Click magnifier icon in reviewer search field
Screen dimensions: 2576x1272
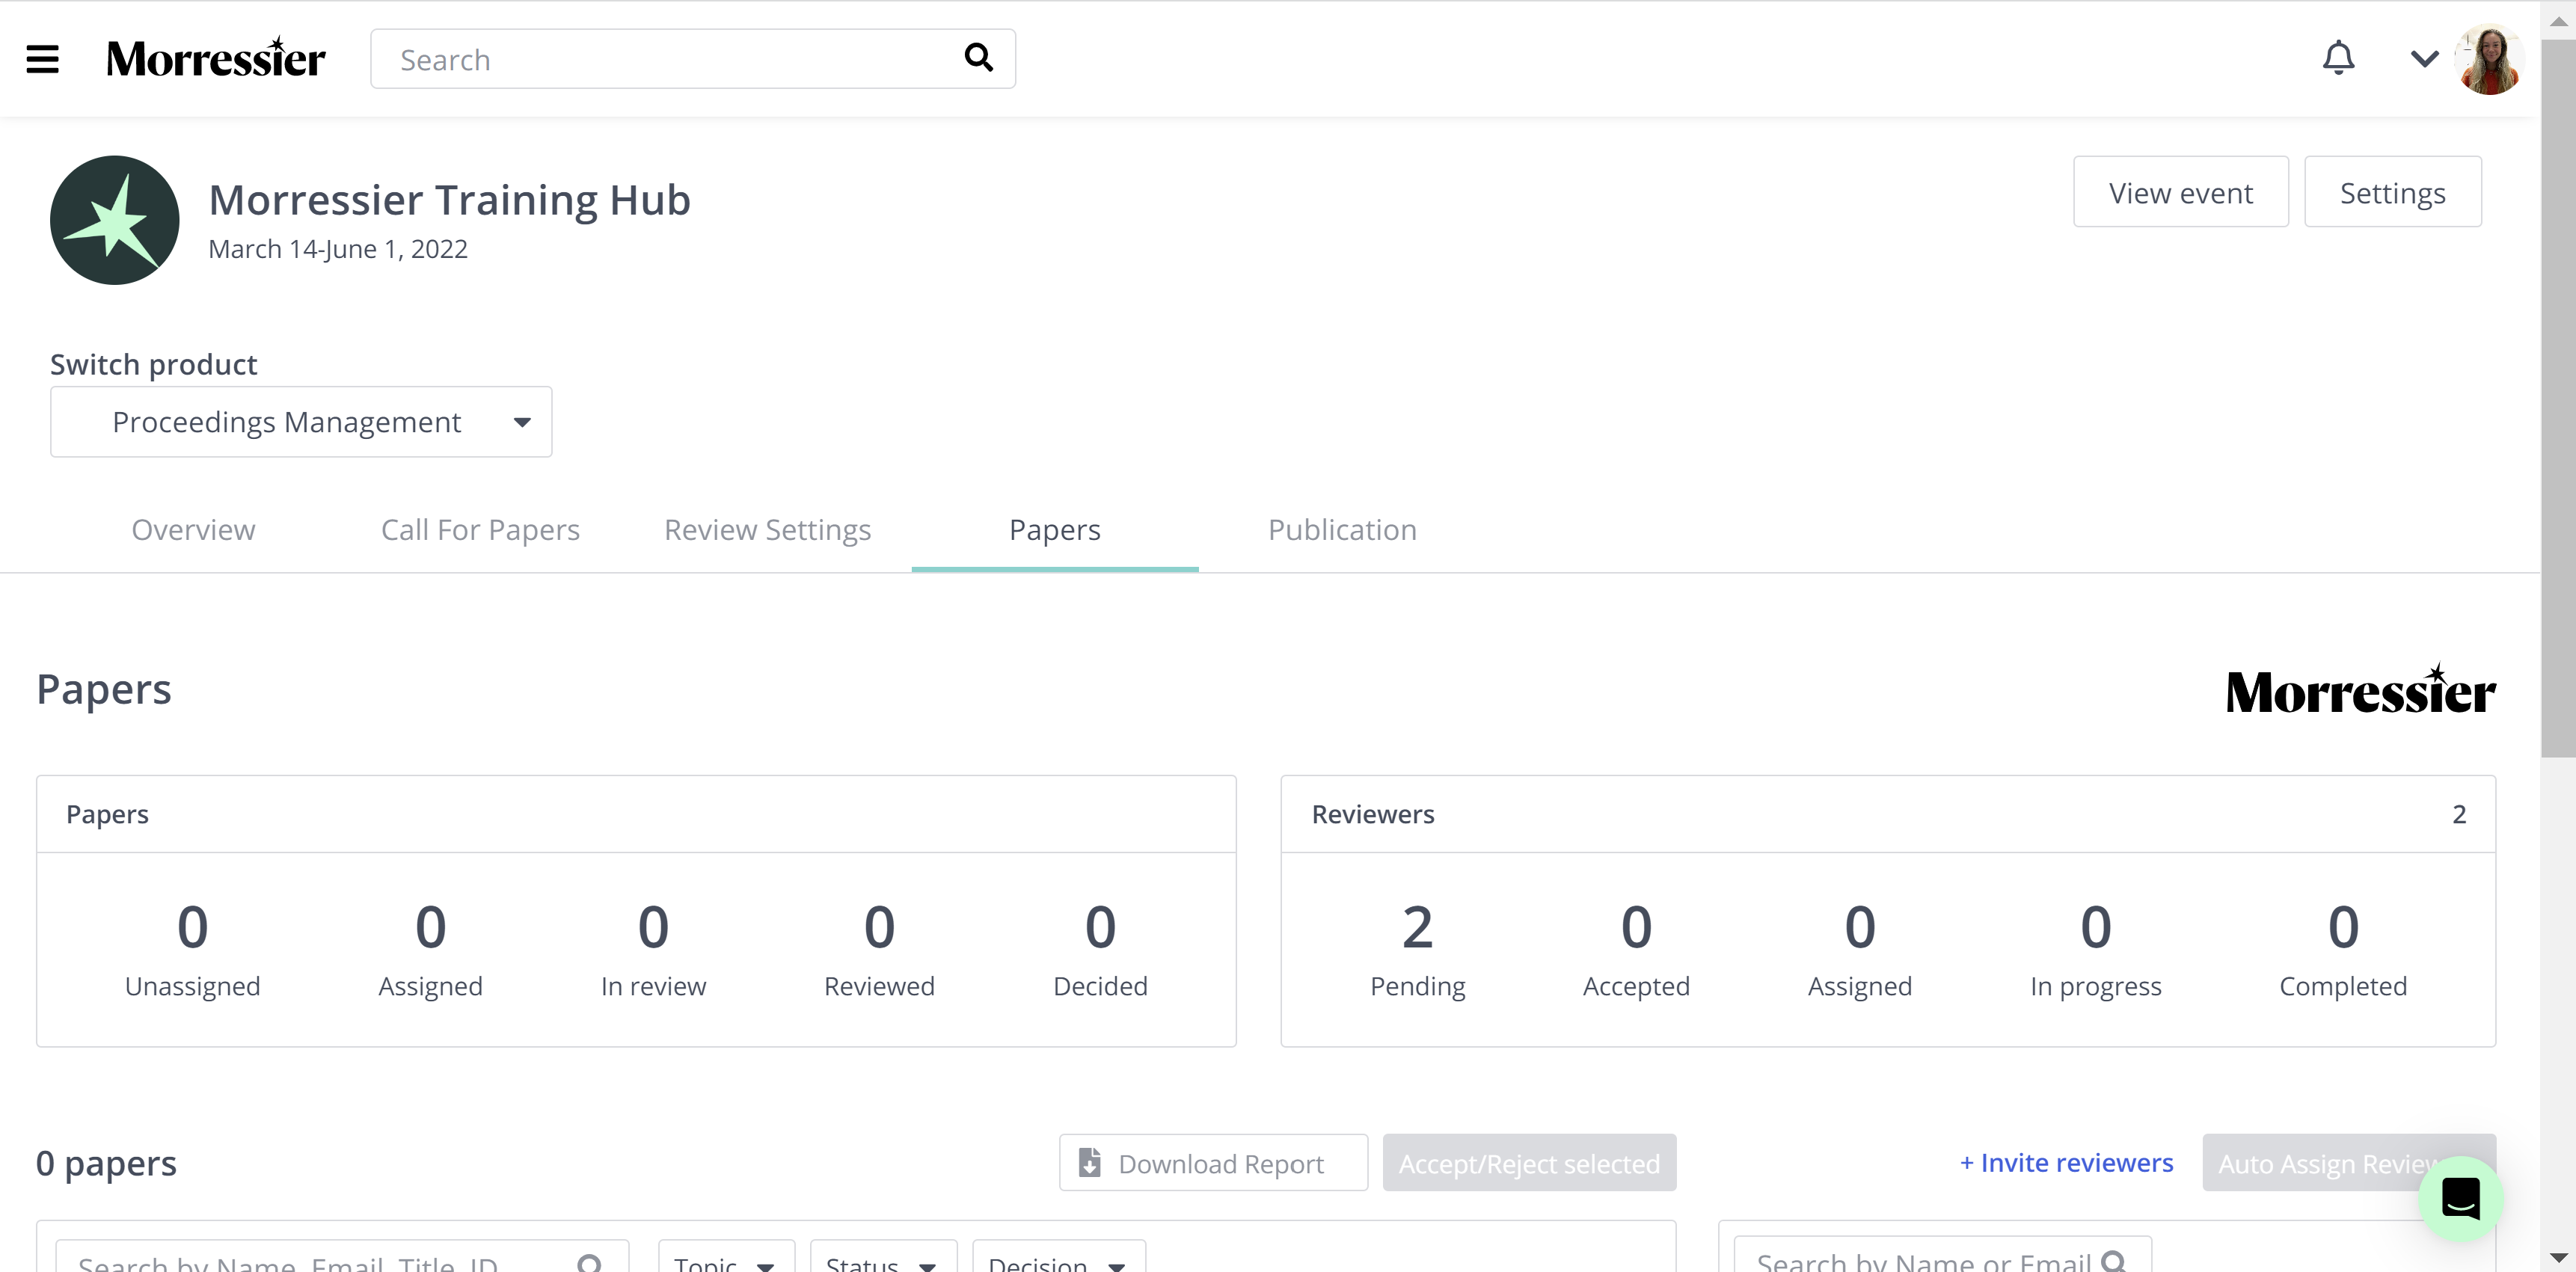click(2114, 1261)
